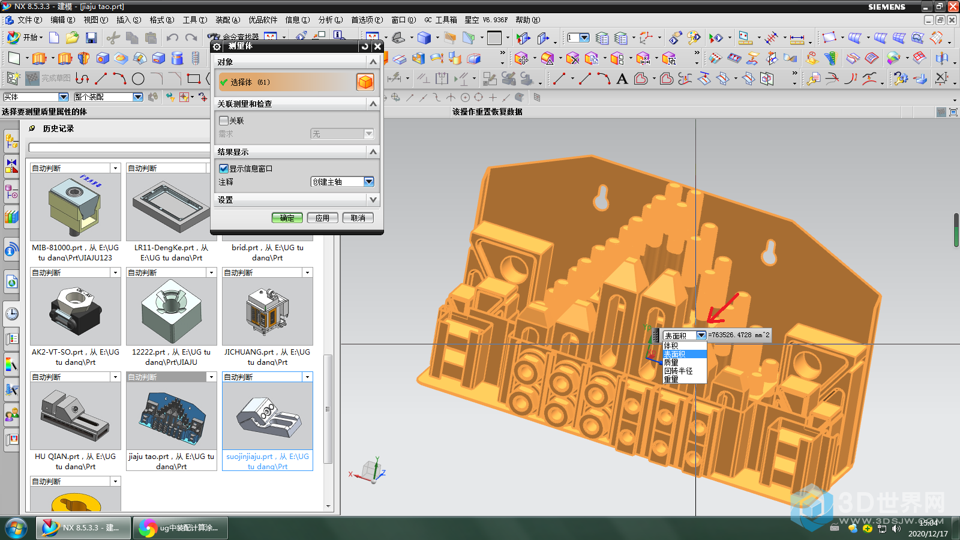Screen dimensions: 960x540
Task: Click the Open file folder icon
Action: [x=73, y=38]
